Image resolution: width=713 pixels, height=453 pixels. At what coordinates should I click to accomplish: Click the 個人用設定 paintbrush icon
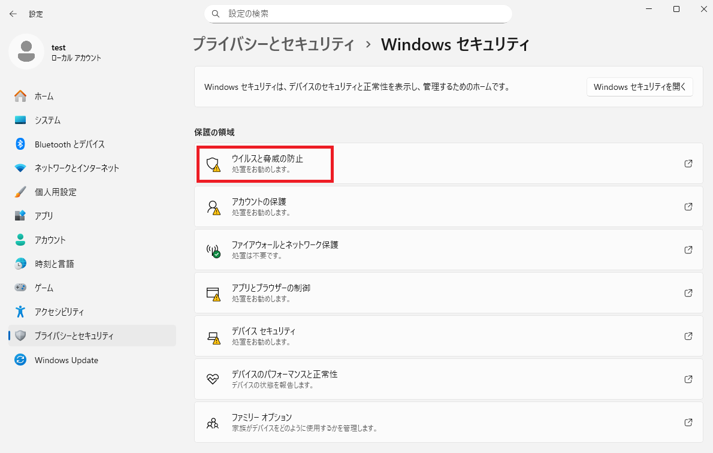click(x=20, y=192)
